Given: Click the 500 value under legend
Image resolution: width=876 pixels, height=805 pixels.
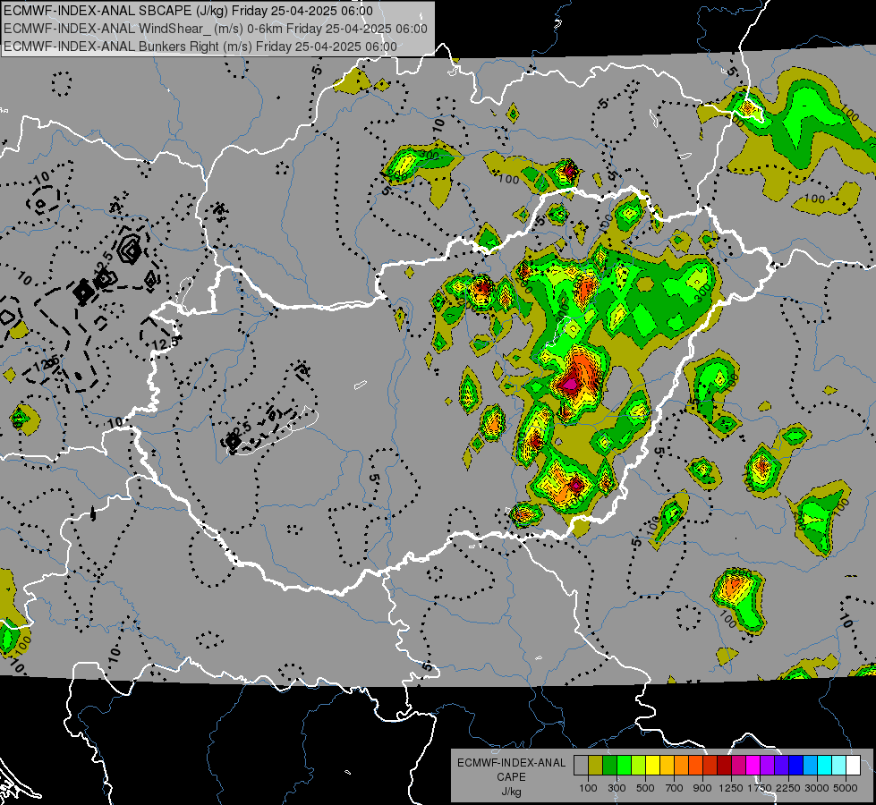Looking at the screenshot, I should point(645,788).
